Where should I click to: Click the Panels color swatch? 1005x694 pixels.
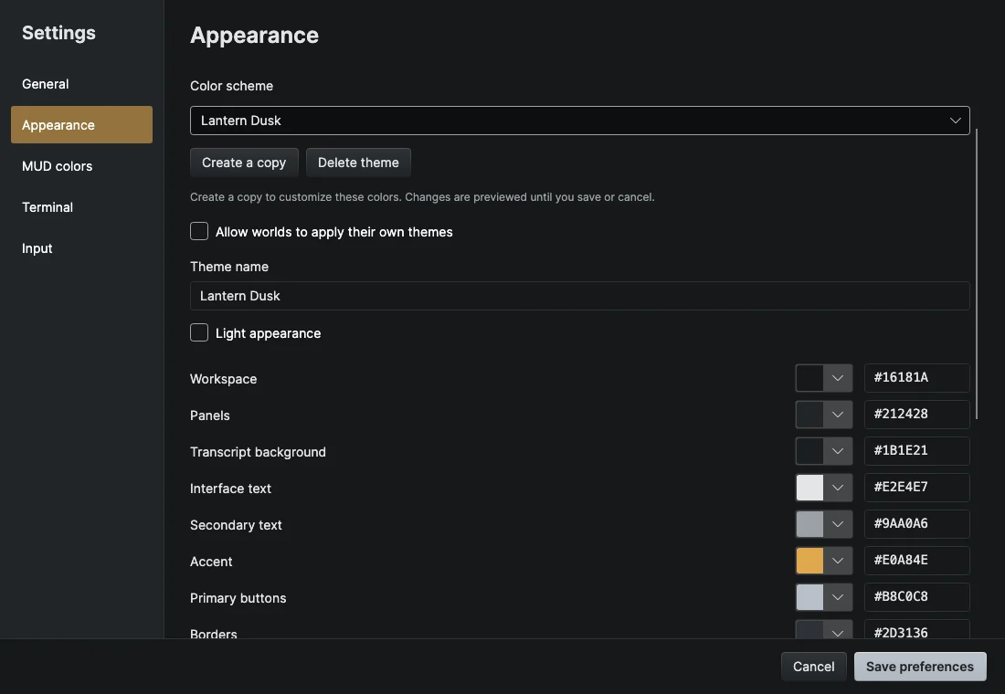[x=809, y=415]
